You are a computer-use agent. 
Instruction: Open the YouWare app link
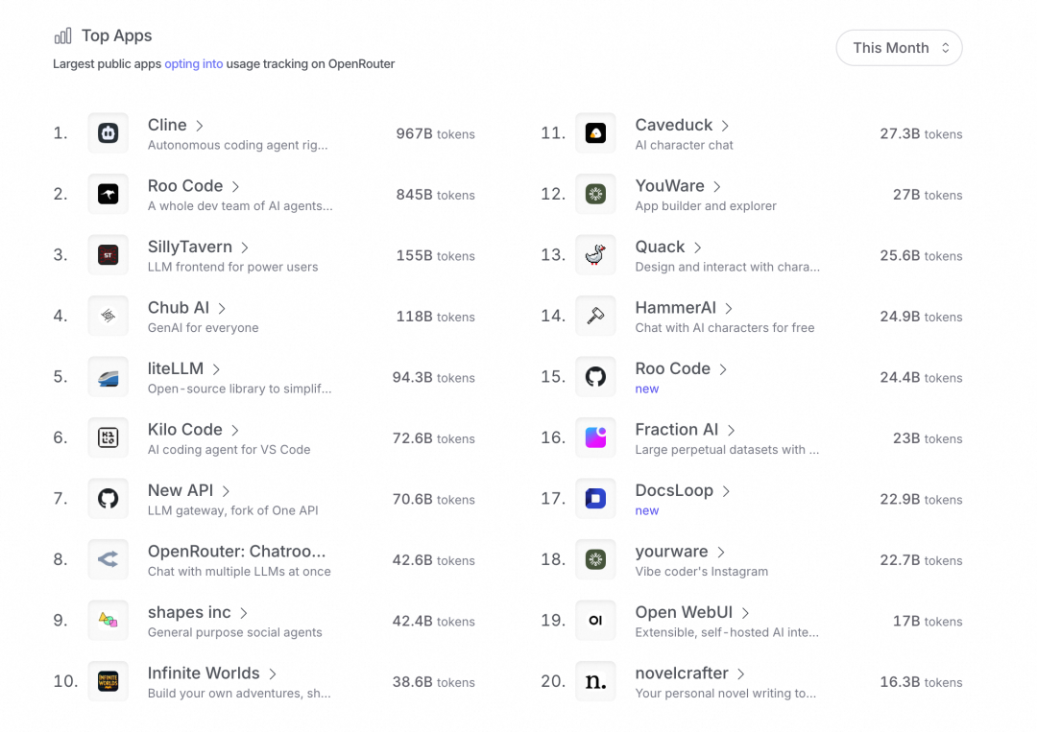pyautogui.click(x=669, y=186)
